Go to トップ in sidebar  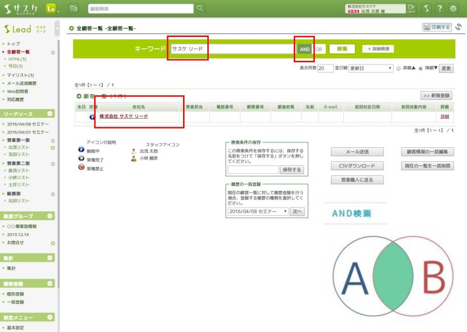(x=14, y=43)
